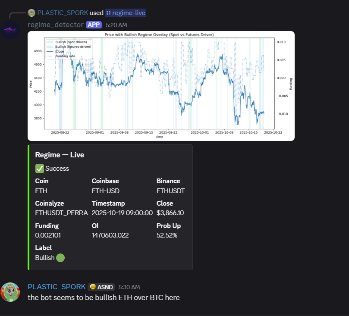Click the green checkmark Success emoji
Screen dimensions: 349x316
click(x=40, y=169)
